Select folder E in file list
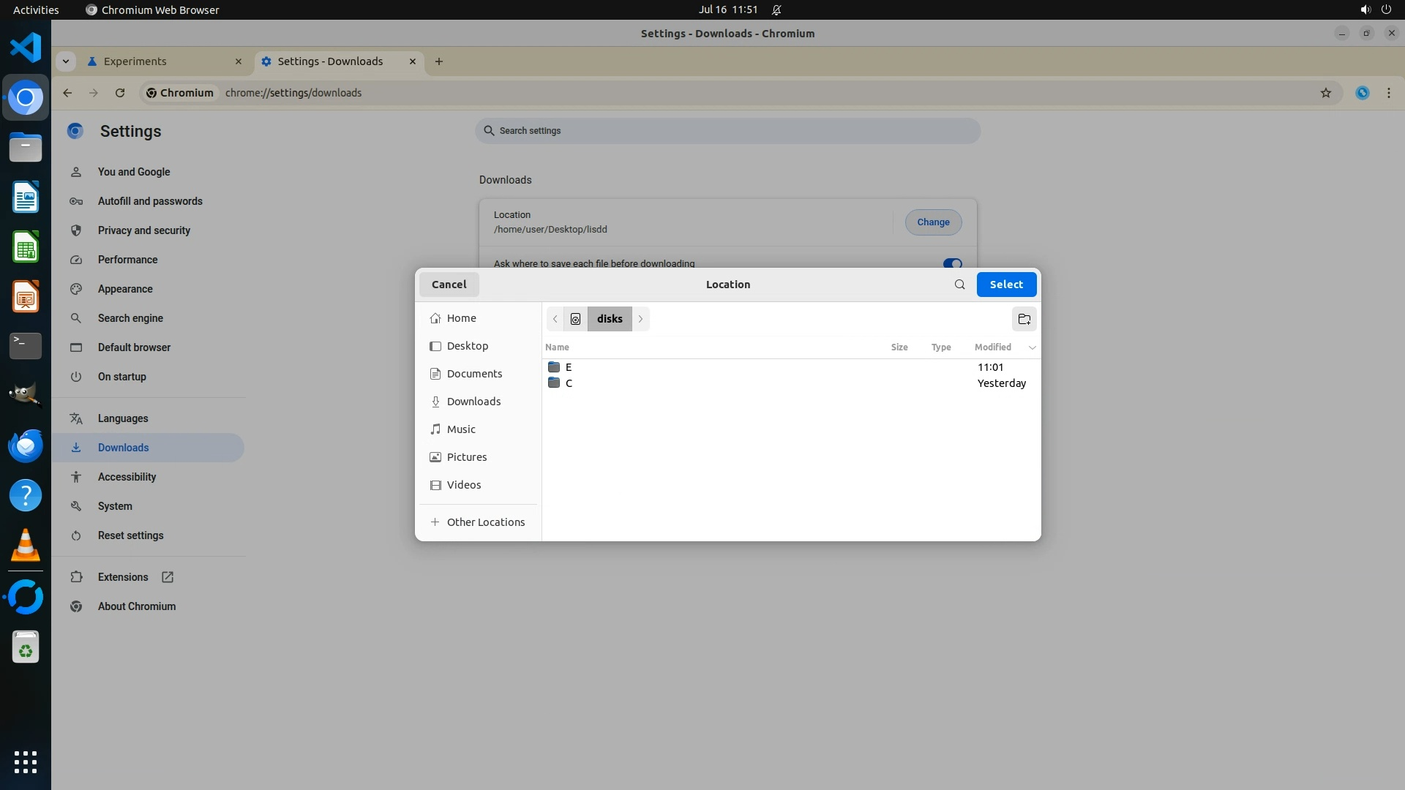The width and height of the screenshot is (1405, 790). click(569, 367)
